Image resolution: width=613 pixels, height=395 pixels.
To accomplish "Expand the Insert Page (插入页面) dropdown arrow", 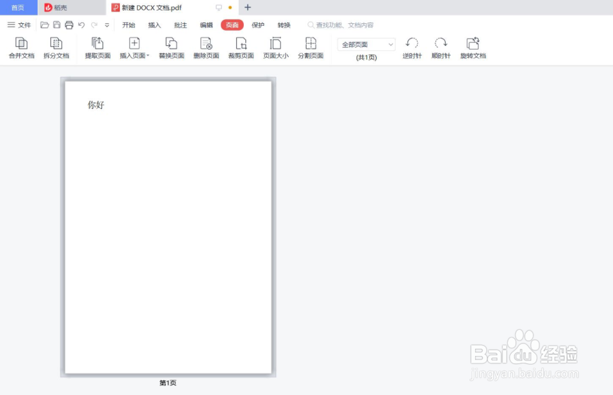I will point(148,56).
